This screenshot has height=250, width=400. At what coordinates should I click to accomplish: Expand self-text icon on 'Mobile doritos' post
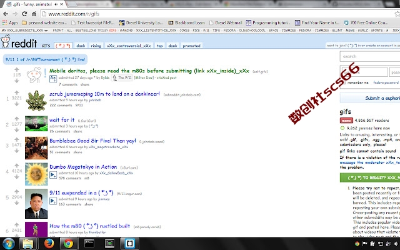(53, 79)
